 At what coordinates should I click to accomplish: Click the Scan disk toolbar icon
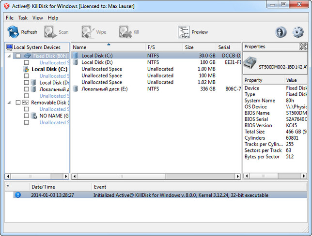point(50,32)
